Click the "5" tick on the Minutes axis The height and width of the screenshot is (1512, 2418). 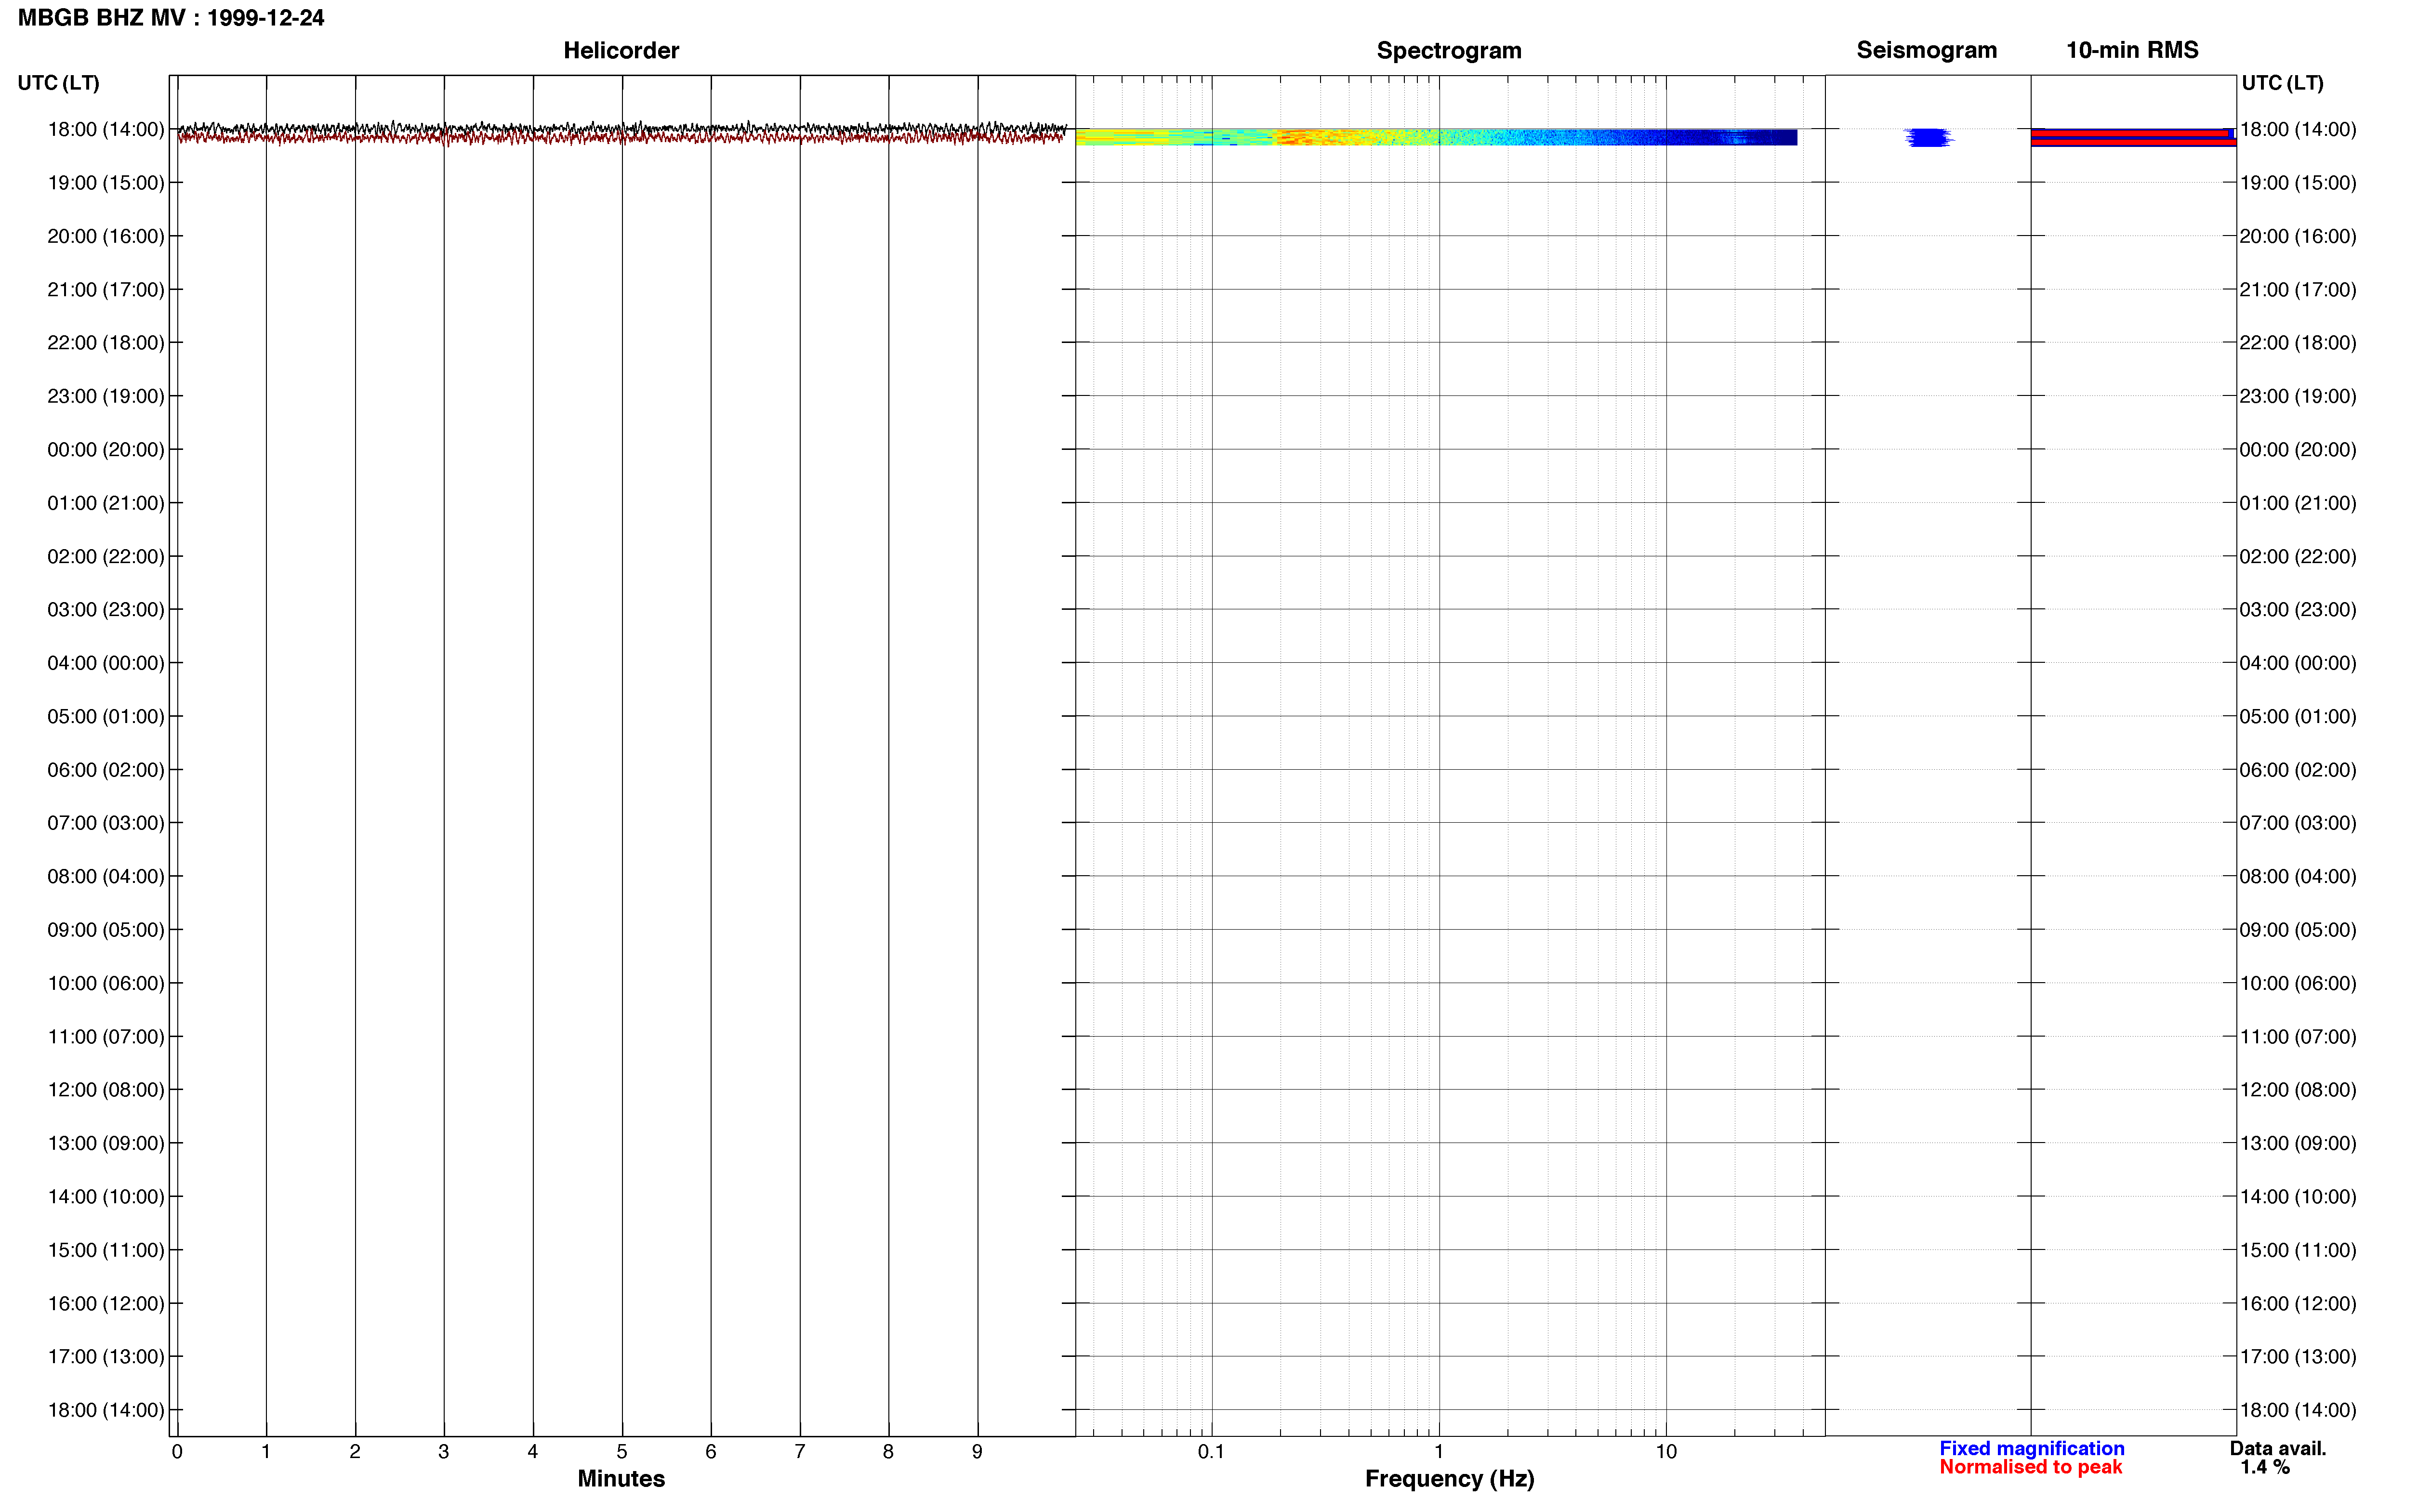(x=622, y=1452)
